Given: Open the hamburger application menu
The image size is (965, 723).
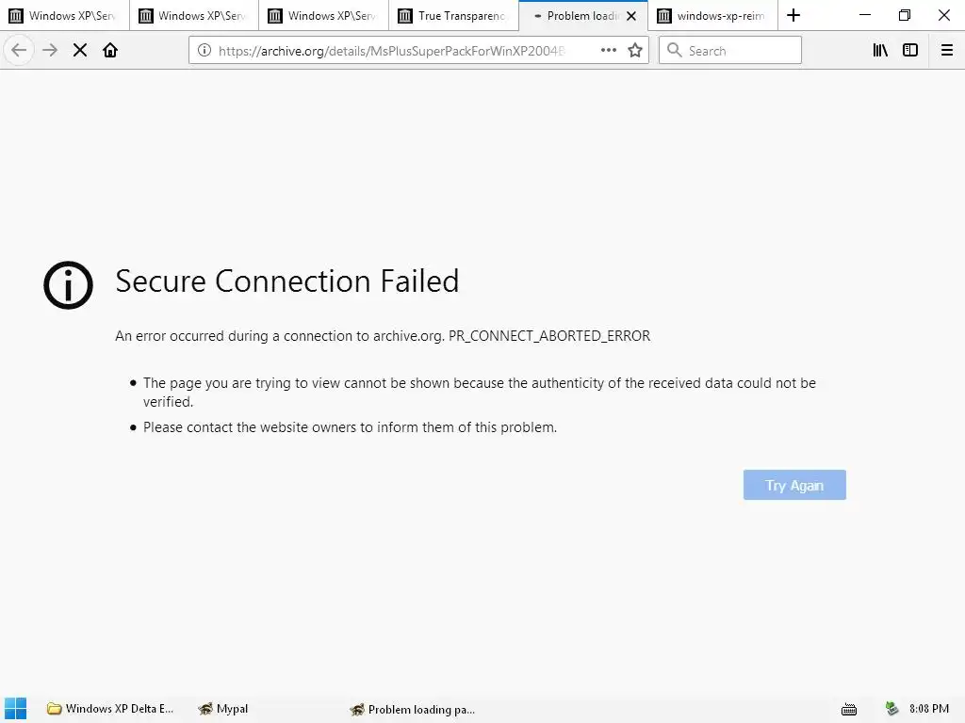Looking at the screenshot, I should click(947, 50).
